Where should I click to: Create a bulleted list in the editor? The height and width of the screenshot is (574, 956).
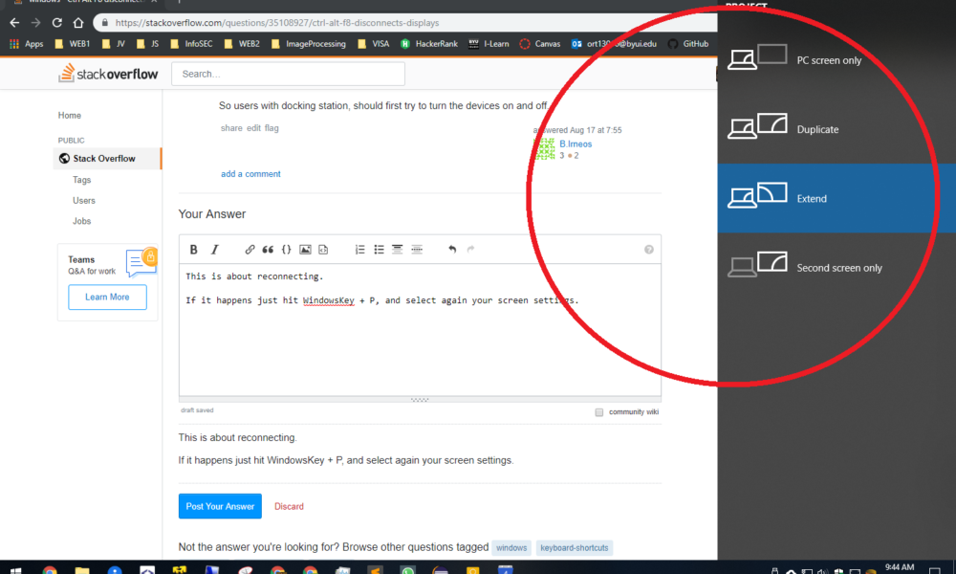click(x=378, y=249)
